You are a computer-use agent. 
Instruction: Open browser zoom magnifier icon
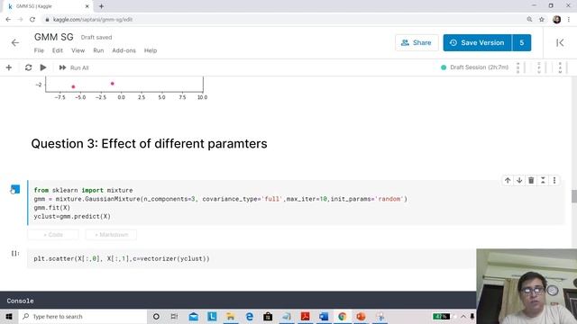[529, 20]
